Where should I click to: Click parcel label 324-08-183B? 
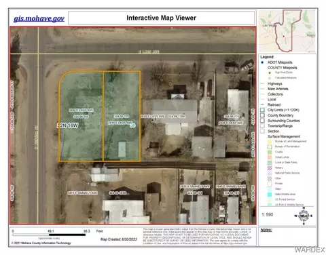click(117, 193)
